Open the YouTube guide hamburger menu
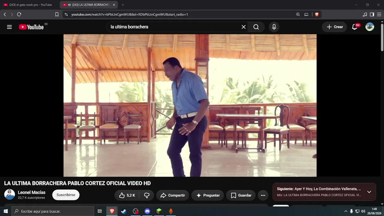 [x=9, y=27]
